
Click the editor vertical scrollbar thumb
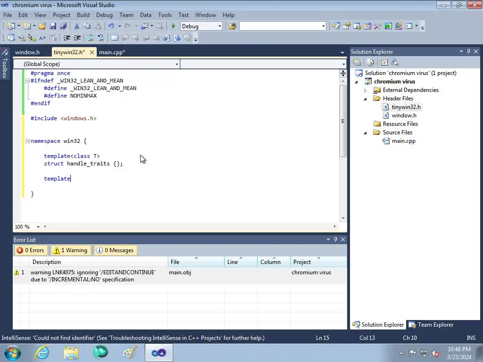coord(343,121)
